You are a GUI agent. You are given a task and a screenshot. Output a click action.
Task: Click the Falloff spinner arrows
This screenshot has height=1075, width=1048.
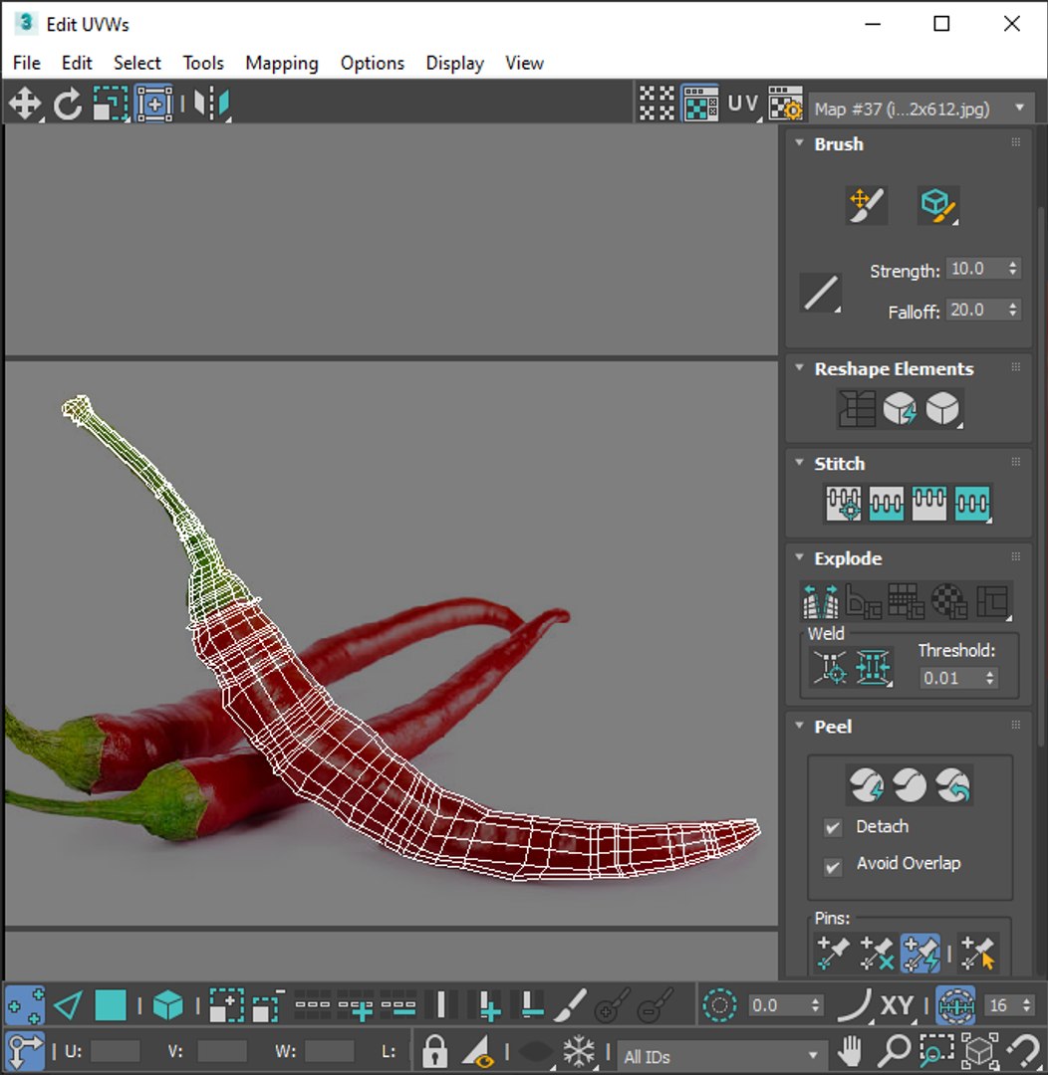coord(1013,310)
